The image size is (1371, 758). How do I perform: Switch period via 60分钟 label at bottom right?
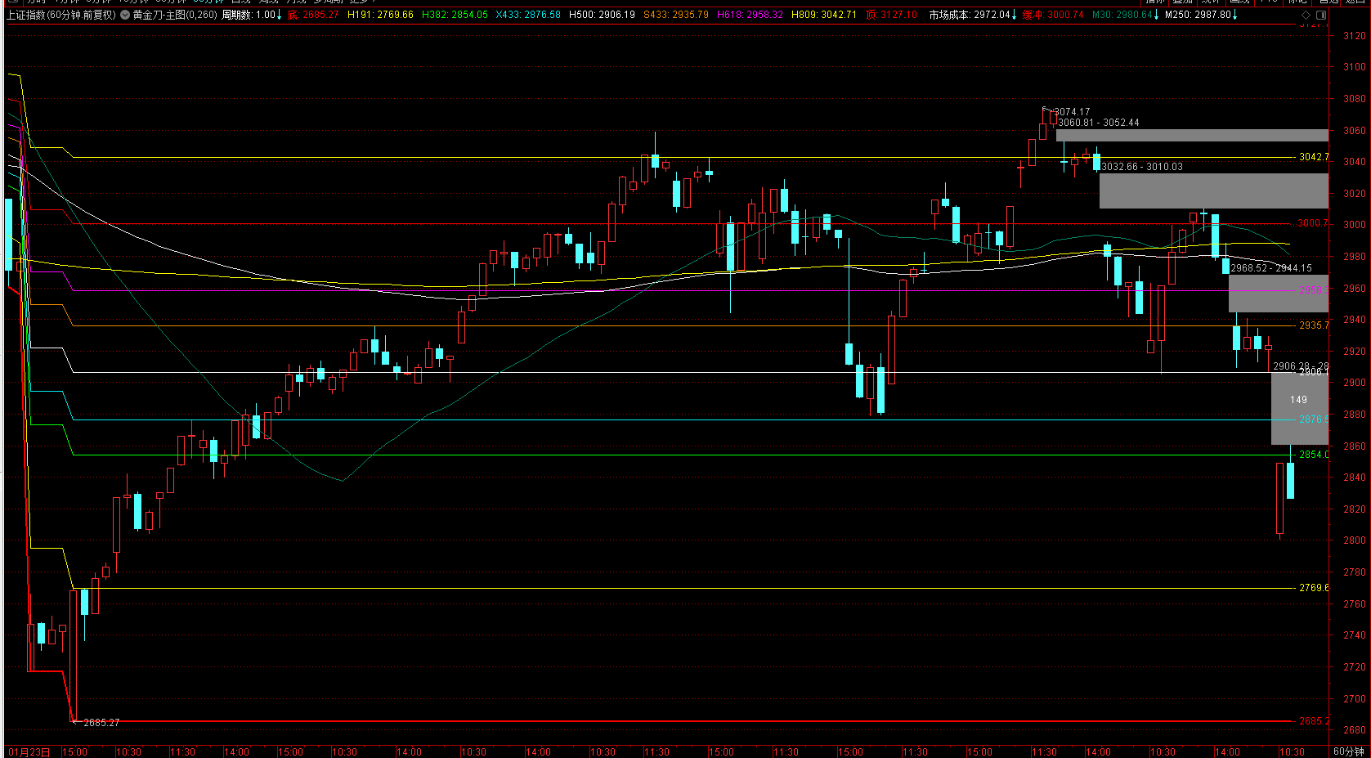[x=1349, y=751]
